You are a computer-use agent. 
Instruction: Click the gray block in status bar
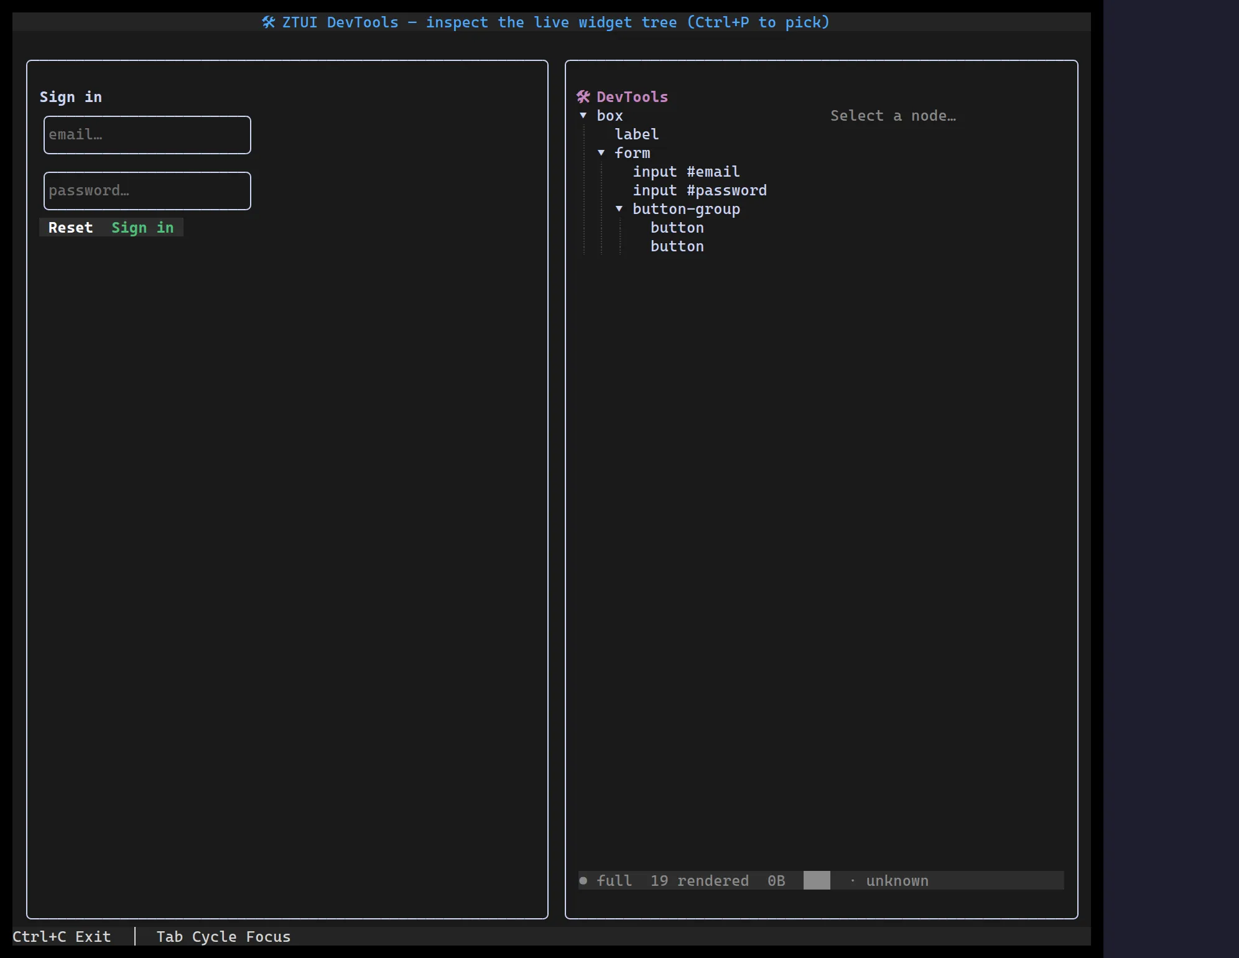817,881
